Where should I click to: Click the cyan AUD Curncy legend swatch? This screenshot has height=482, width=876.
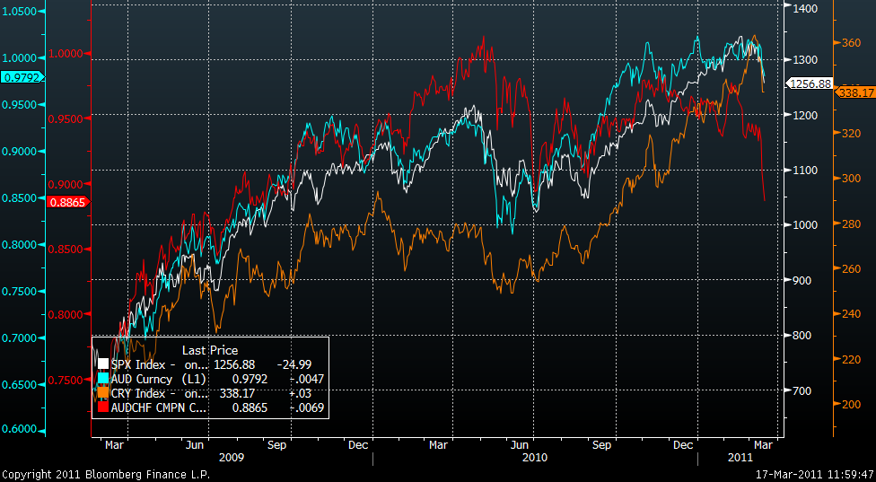coord(103,380)
